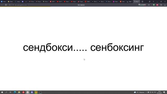This screenshot has width=167, height=94.
Task: Open the yellow app icon on the taskbar
Action: (x=36, y=92)
